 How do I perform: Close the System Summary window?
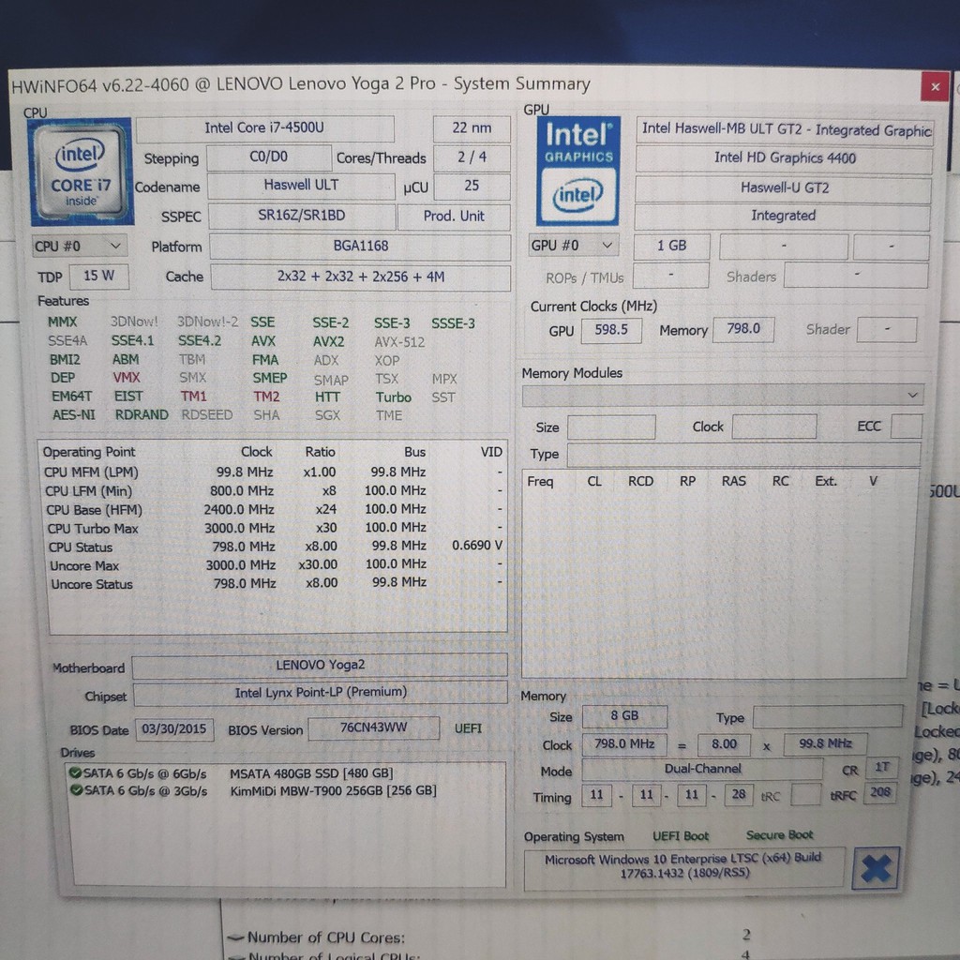point(934,87)
